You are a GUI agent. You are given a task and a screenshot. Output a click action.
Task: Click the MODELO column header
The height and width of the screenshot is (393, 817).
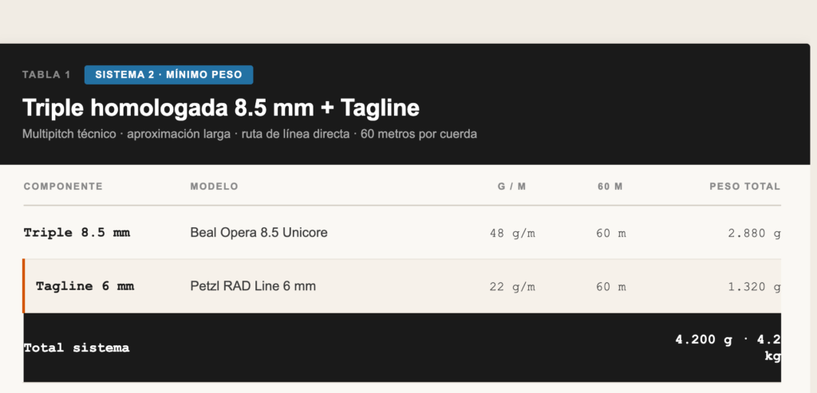[x=214, y=187]
